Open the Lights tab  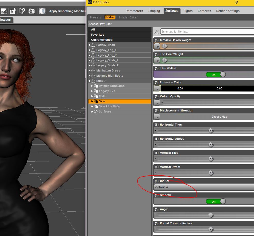(188, 11)
